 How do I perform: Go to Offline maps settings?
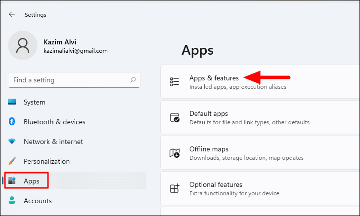click(x=260, y=153)
